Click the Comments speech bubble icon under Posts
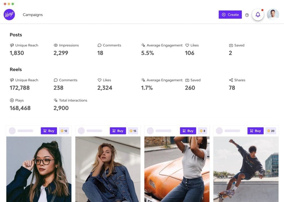Screen dimensions: 284x202 click(99, 45)
